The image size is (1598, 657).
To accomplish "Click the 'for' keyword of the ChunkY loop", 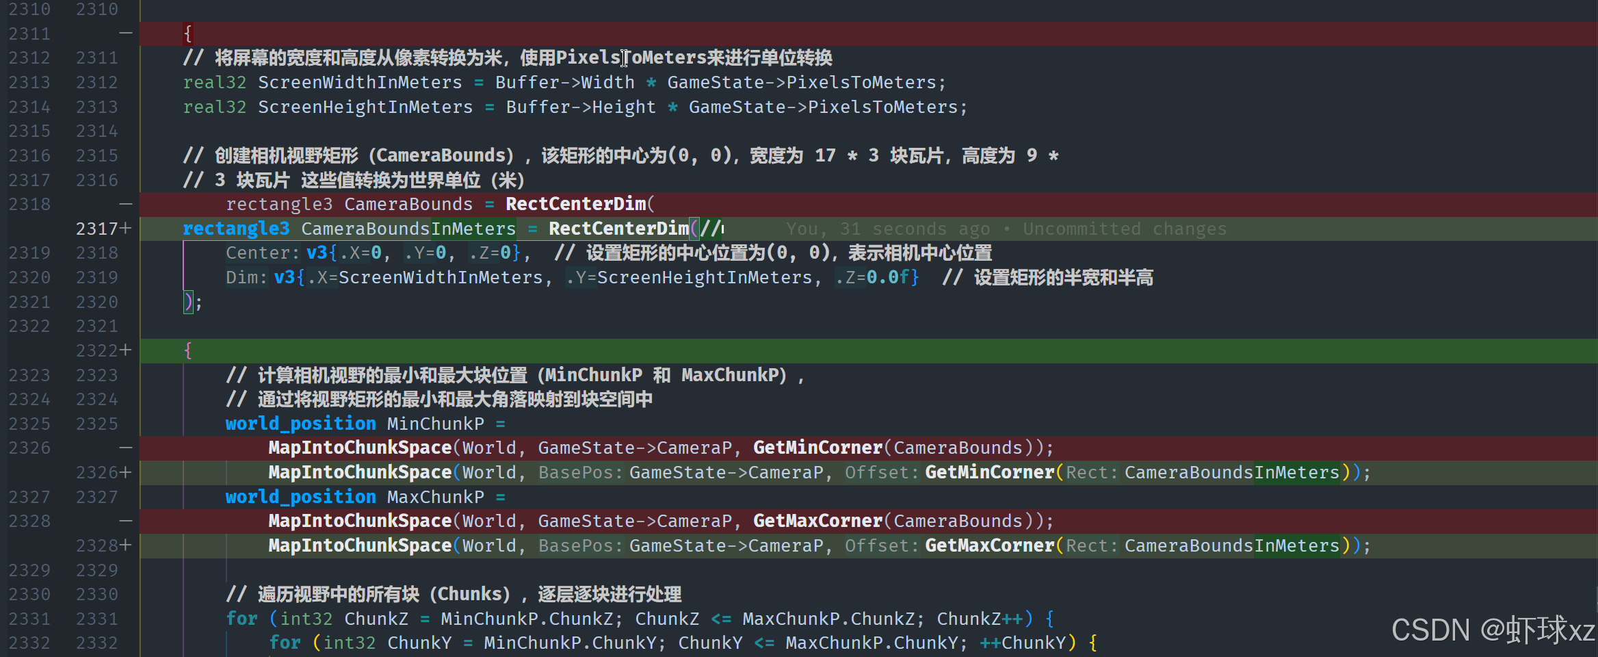I will 285,643.
